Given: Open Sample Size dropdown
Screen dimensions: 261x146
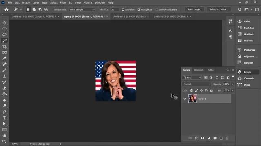Looking at the screenshot, I should tap(82, 9).
